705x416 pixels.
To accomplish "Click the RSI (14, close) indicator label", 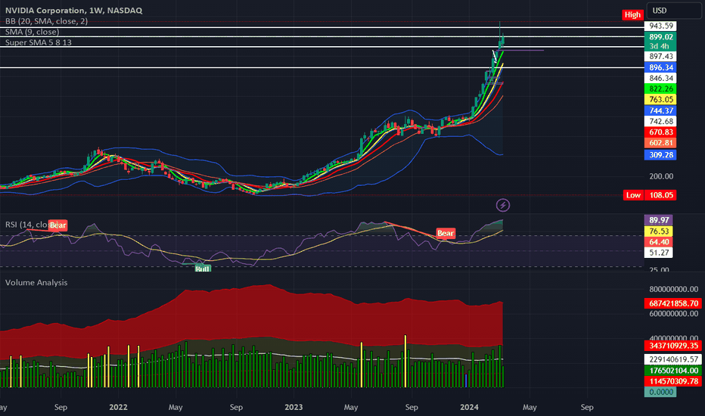I will point(27,225).
